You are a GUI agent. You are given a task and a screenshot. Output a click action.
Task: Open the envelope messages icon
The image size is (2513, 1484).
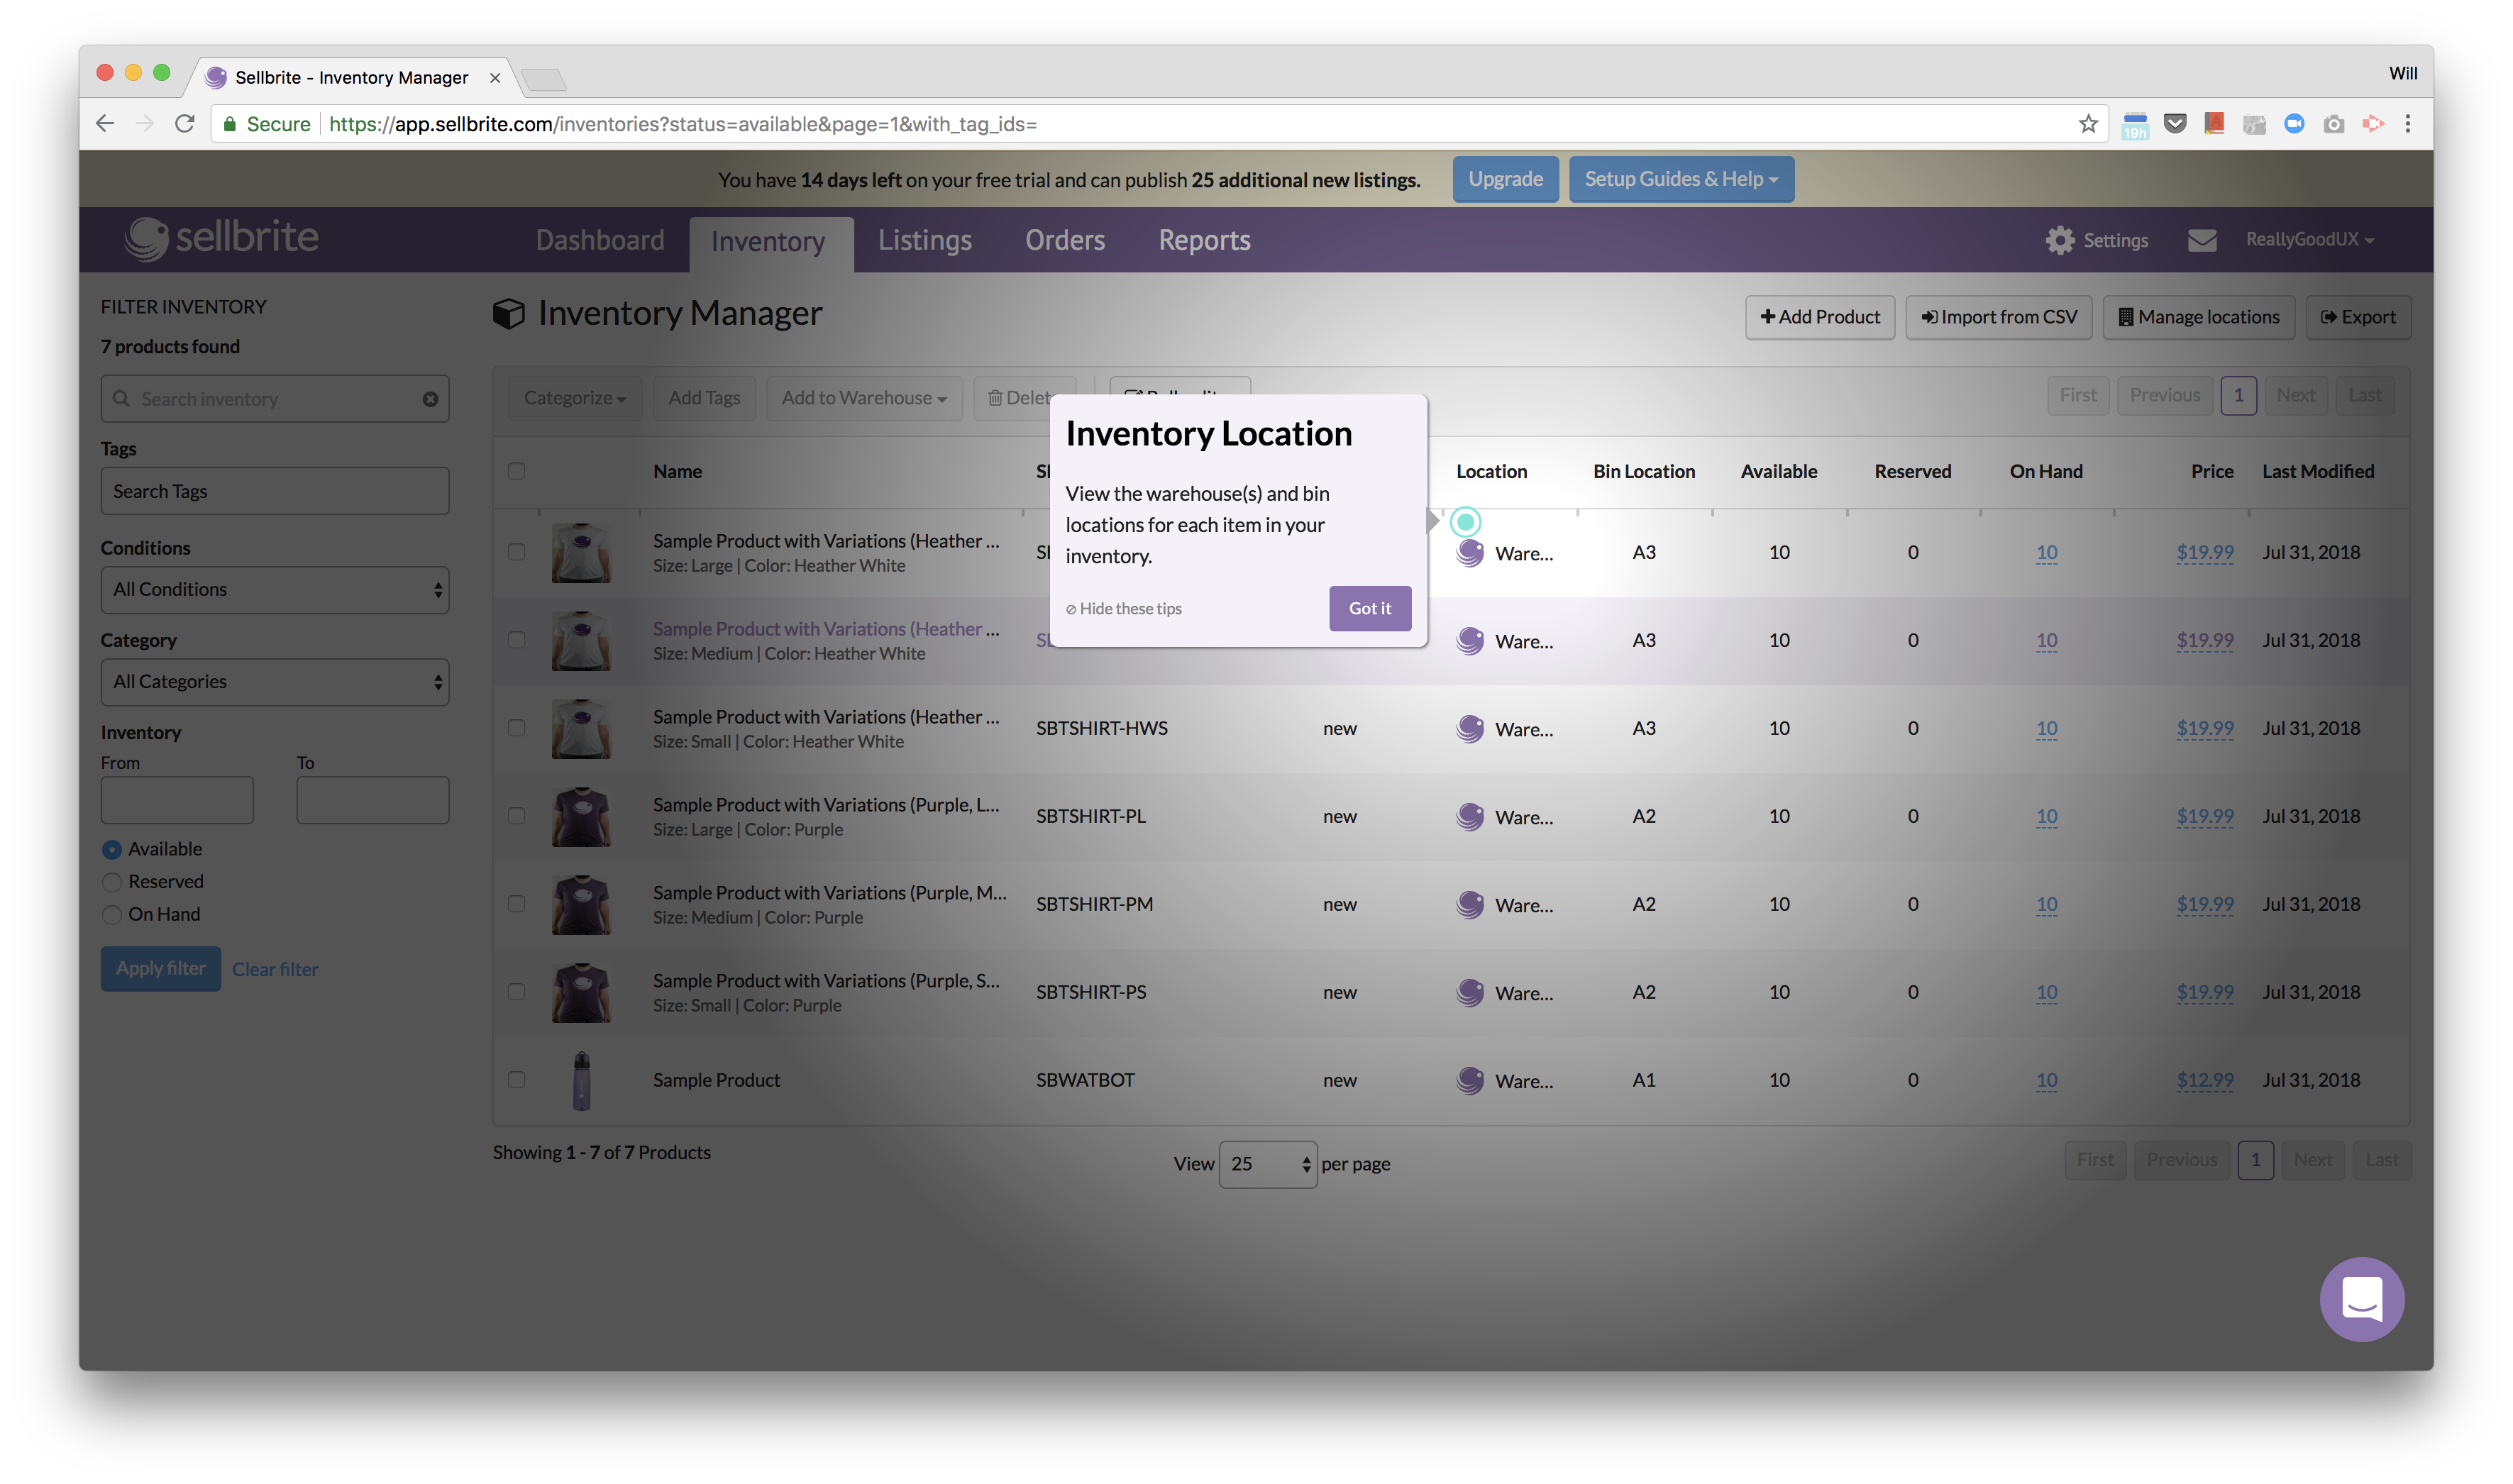coord(2201,240)
